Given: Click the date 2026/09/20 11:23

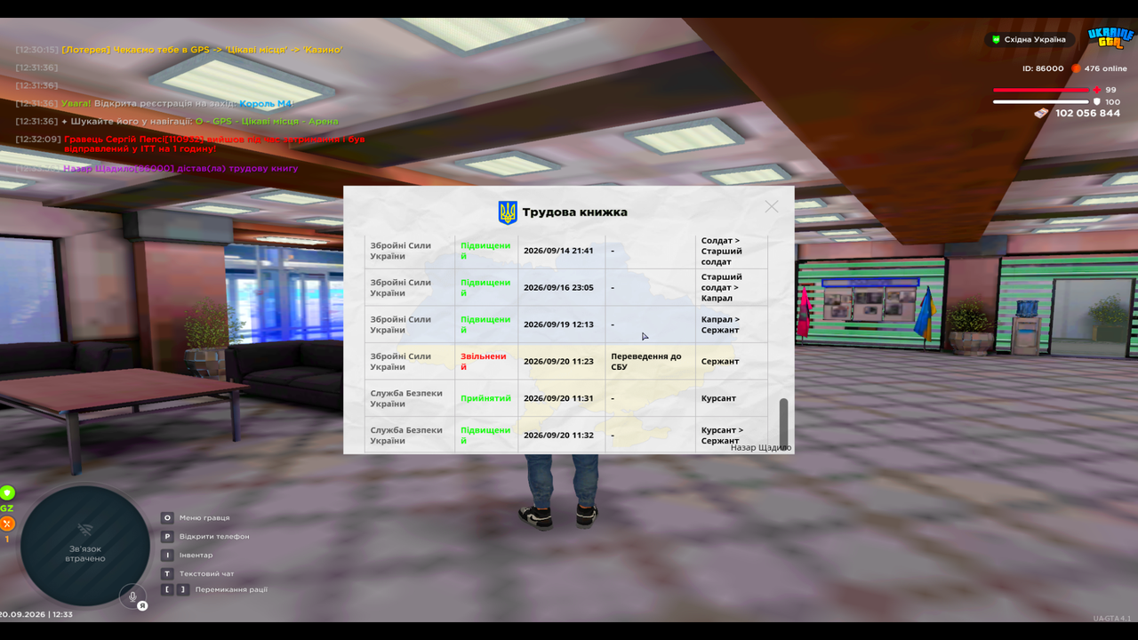Looking at the screenshot, I should coord(558,362).
